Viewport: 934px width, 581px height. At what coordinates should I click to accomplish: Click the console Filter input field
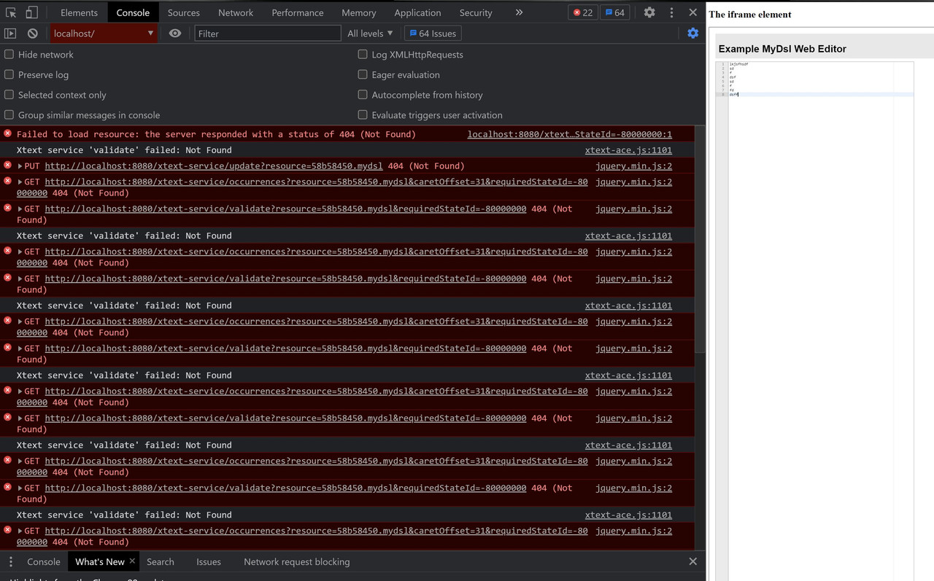268,34
